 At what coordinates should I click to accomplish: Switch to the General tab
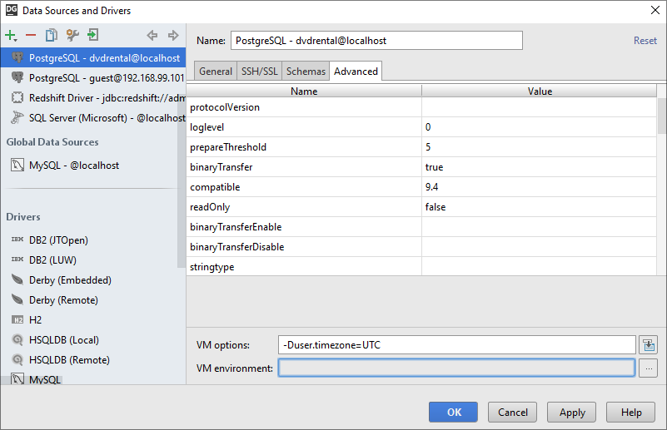tap(215, 72)
